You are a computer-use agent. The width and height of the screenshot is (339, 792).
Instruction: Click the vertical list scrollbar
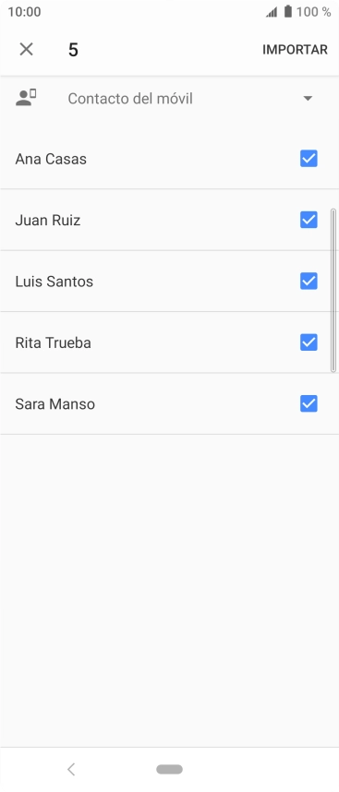(333, 291)
